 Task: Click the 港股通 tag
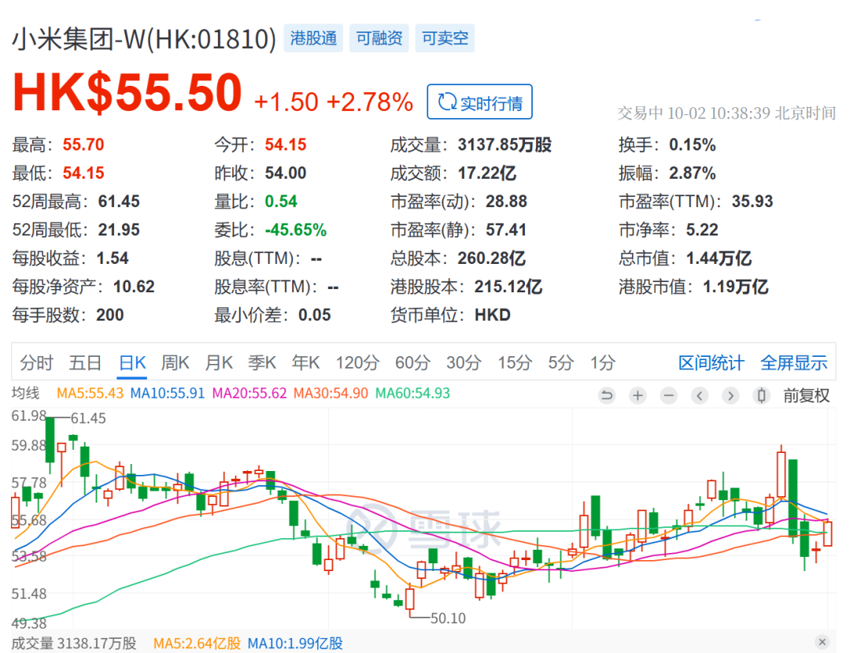pyautogui.click(x=313, y=38)
